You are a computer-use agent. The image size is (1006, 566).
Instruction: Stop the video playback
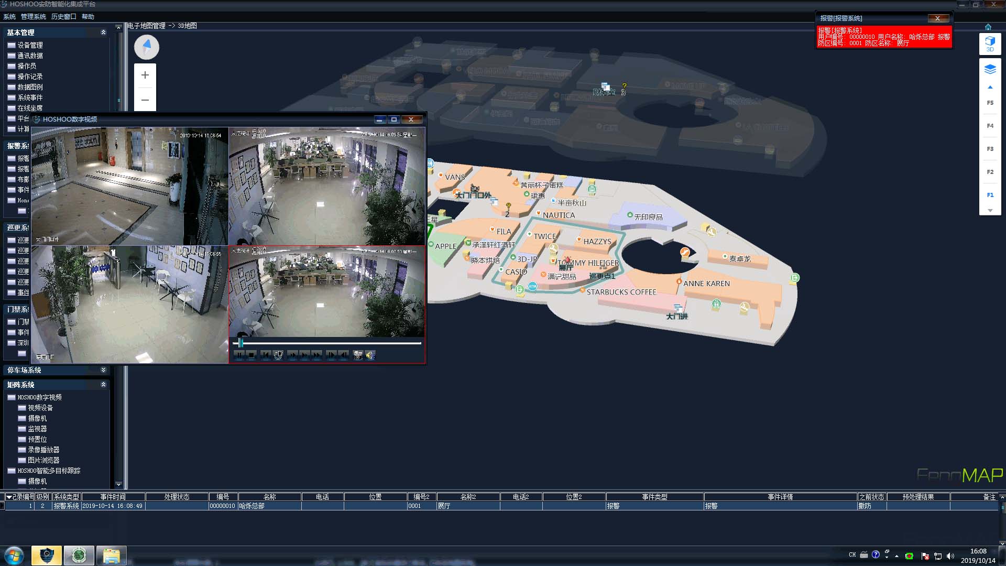[251, 355]
